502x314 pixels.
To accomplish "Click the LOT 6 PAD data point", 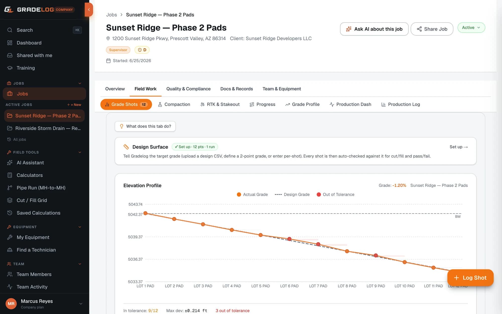I will point(289,239).
